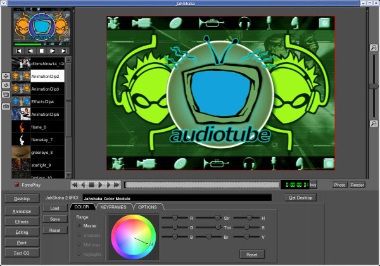Switch to the KEYFRAMES tab
Image resolution: width=380 pixels, height=266 pixels.
(x=113, y=207)
